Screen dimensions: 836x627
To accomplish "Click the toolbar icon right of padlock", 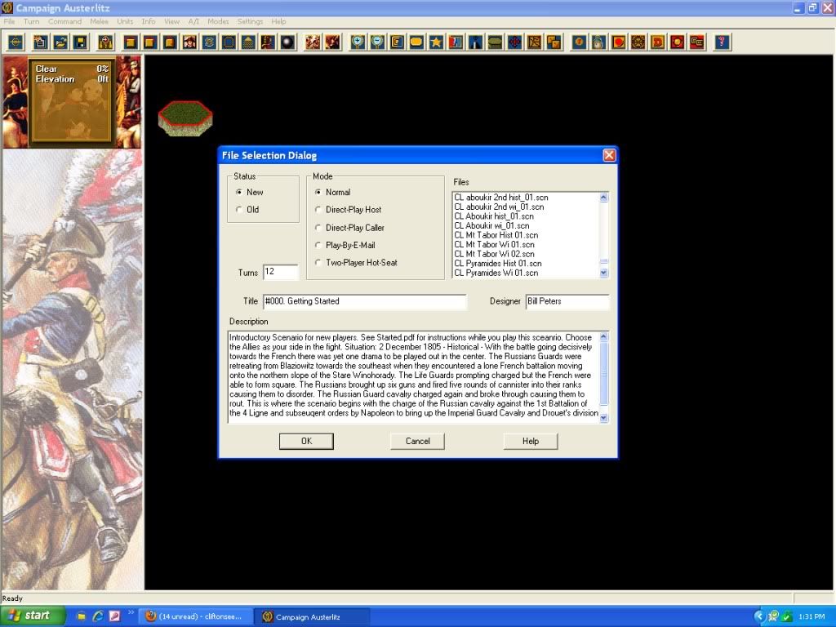I will coord(618,42).
